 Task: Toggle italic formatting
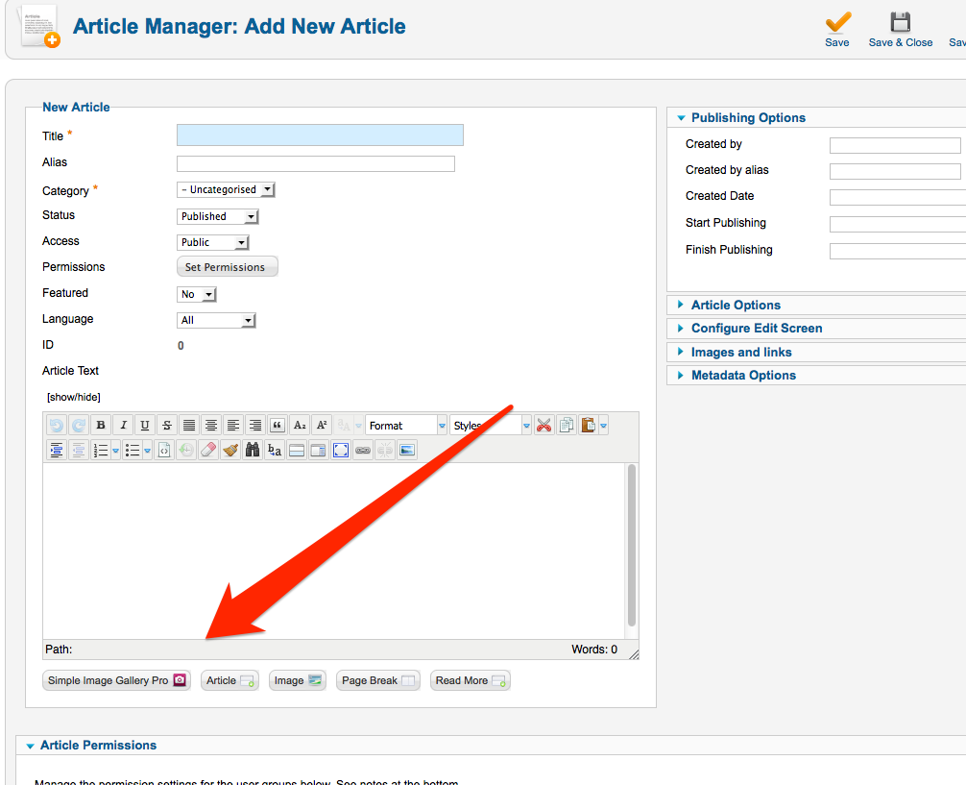tap(123, 426)
